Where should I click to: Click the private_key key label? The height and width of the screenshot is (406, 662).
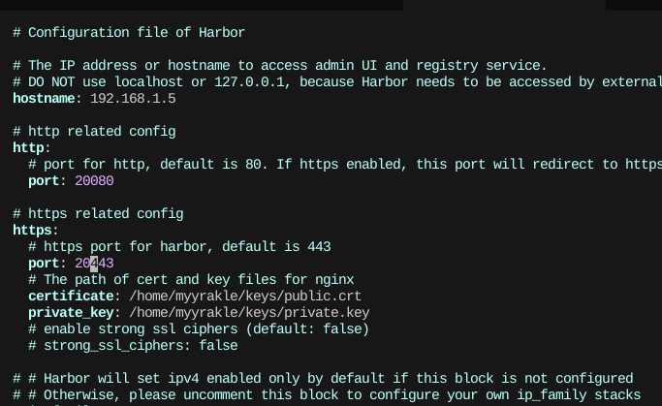[x=70, y=313]
